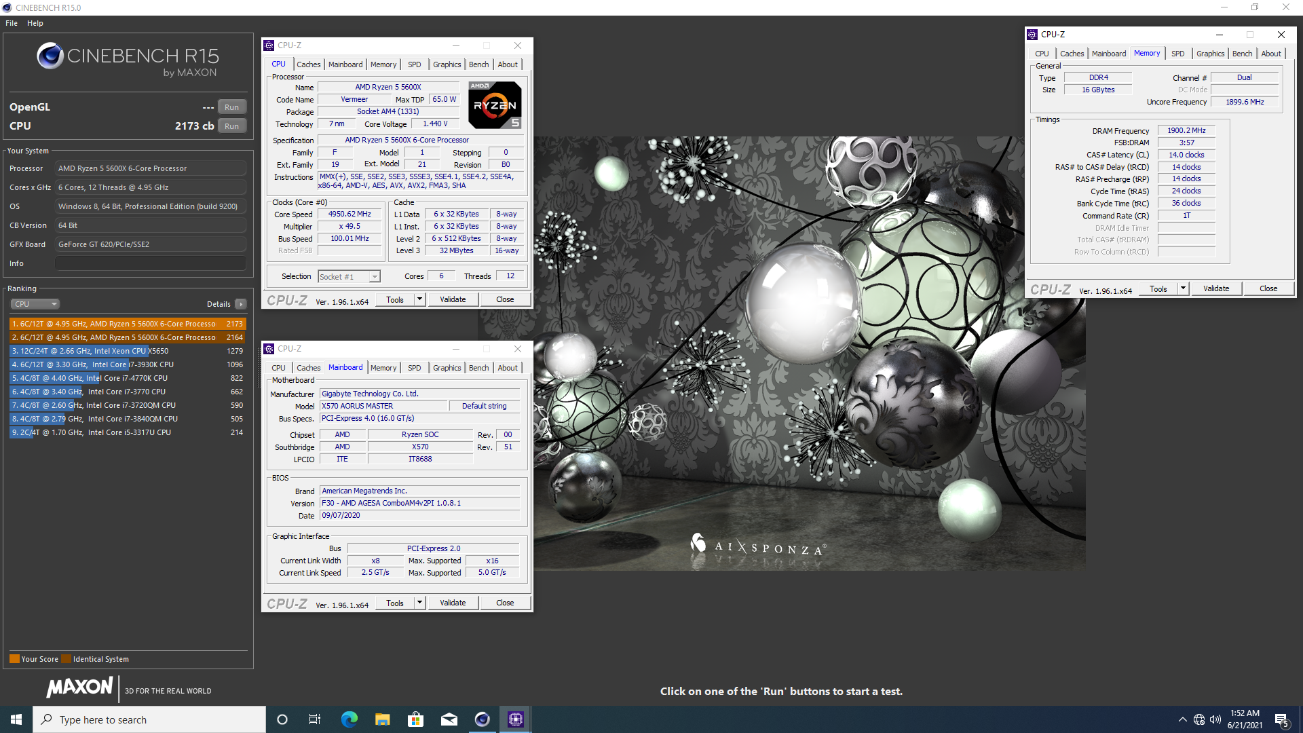Screen dimensions: 1303x733
Task: Click Identical System legend swatch
Action: tap(66, 659)
